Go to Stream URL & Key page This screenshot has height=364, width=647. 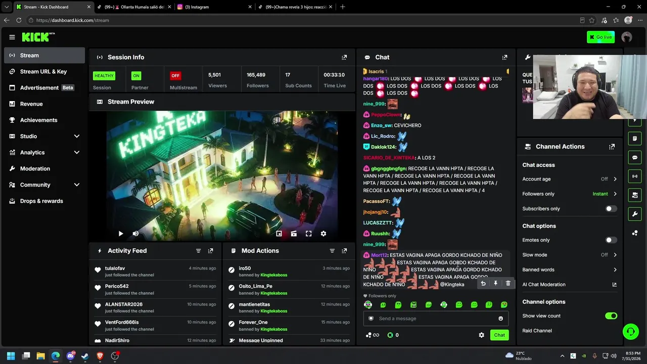(x=44, y=71)
